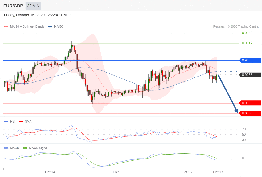Click the MACD Signal green legend swatch

pyautogui.click(x=25, y=148)
